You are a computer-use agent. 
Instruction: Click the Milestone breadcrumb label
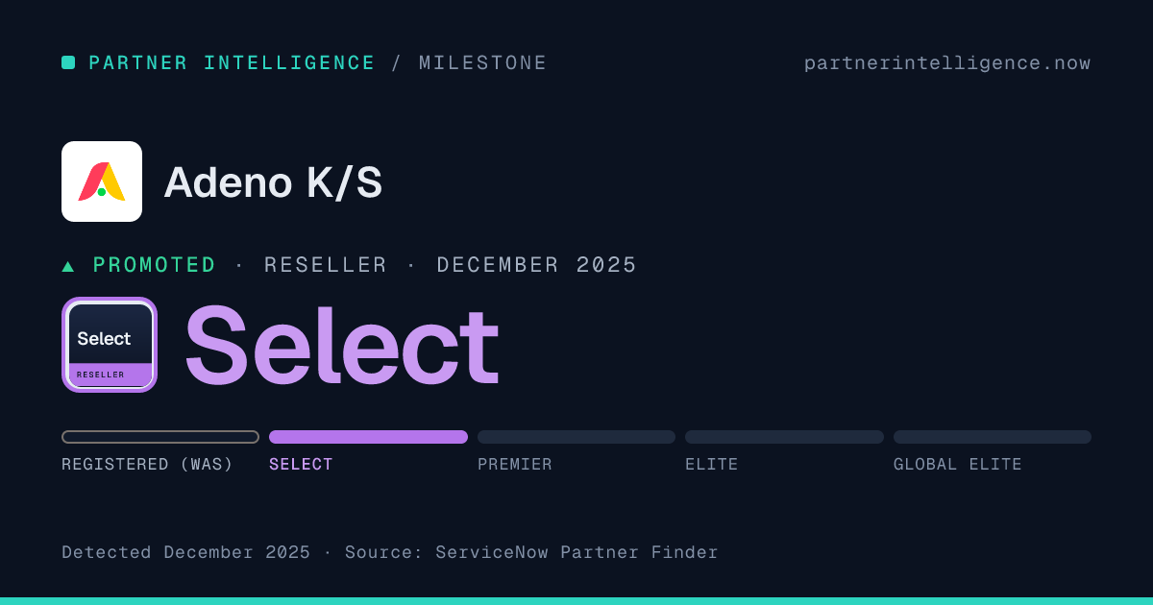482,63
